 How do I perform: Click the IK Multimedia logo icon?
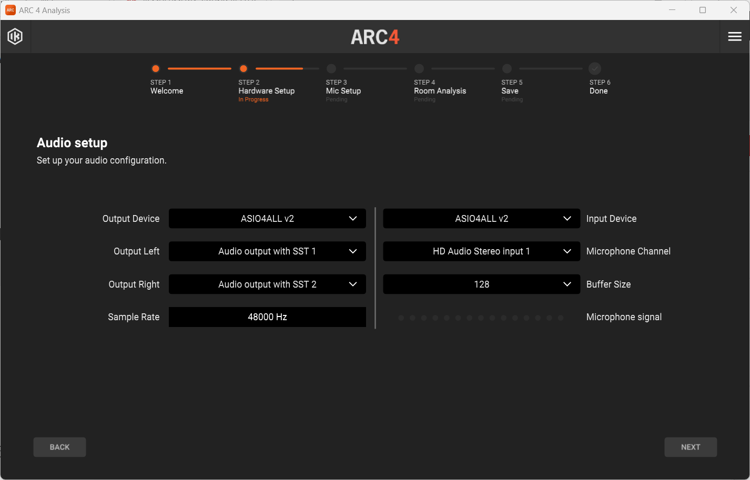pos(15,36)
